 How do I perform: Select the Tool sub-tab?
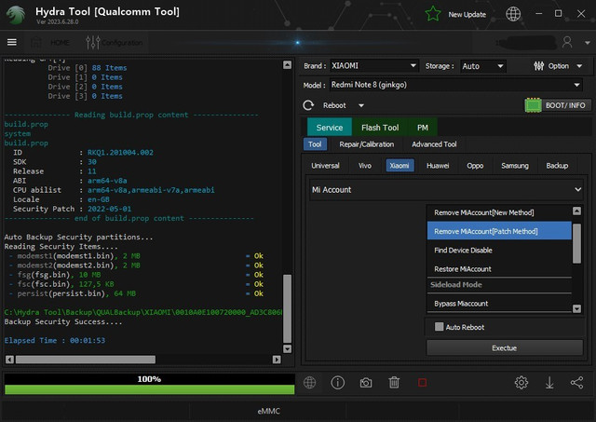(315, 144)
